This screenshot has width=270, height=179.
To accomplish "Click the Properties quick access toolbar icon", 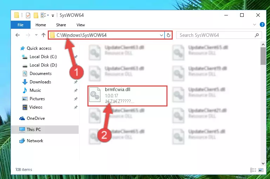I will coord(28,15).
